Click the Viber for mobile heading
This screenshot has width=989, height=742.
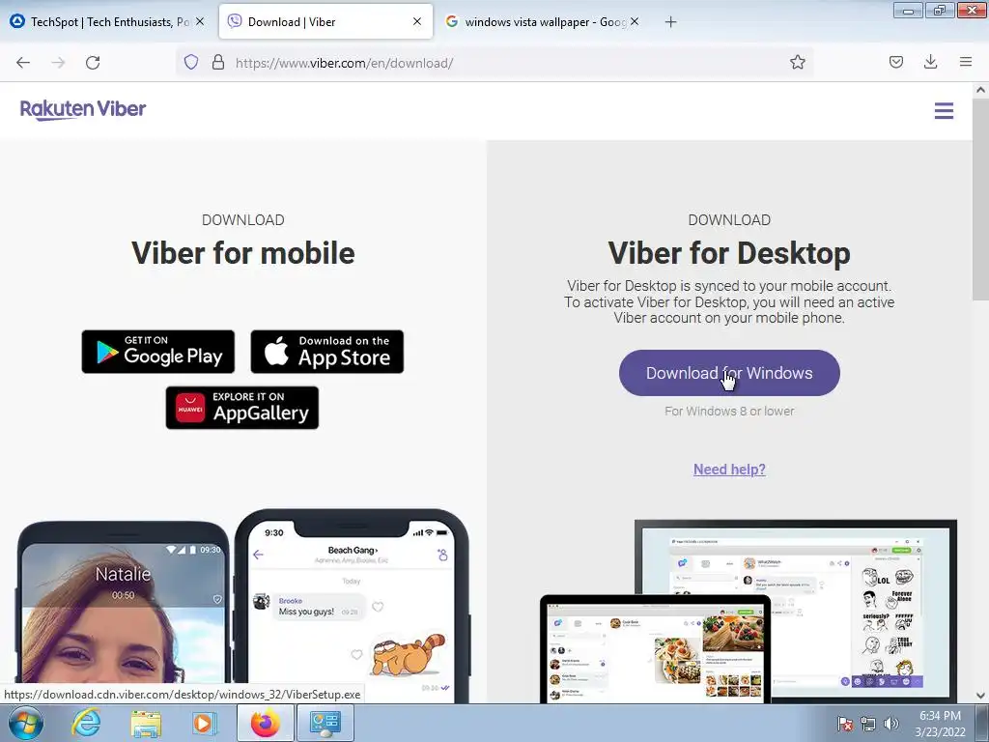click(242, 253)
